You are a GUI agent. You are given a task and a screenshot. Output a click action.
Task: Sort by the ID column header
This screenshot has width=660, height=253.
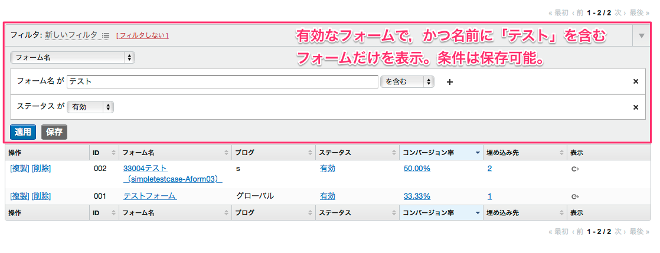[x=104, y=153]
